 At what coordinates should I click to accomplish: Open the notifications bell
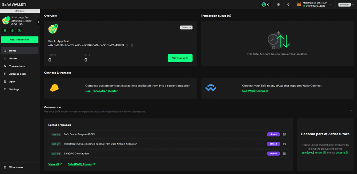click(x=288, y=4)
